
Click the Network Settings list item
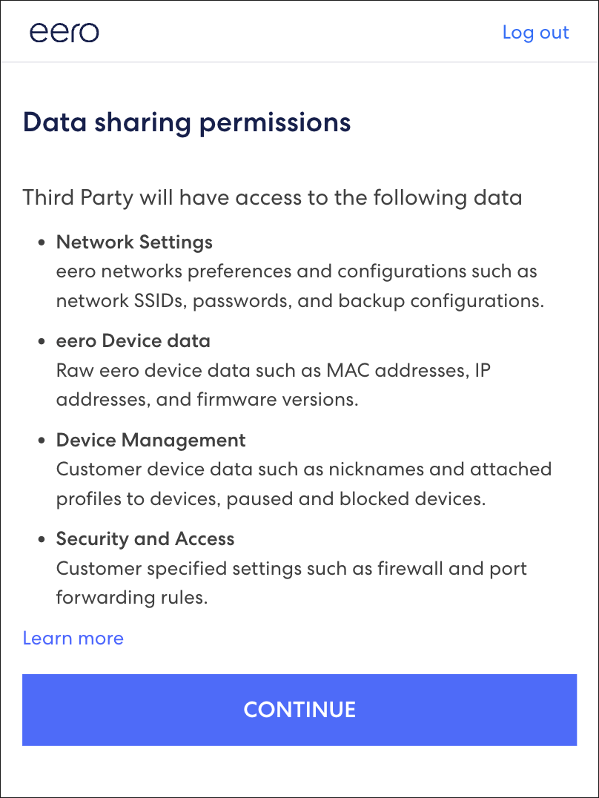pos(133,243)
